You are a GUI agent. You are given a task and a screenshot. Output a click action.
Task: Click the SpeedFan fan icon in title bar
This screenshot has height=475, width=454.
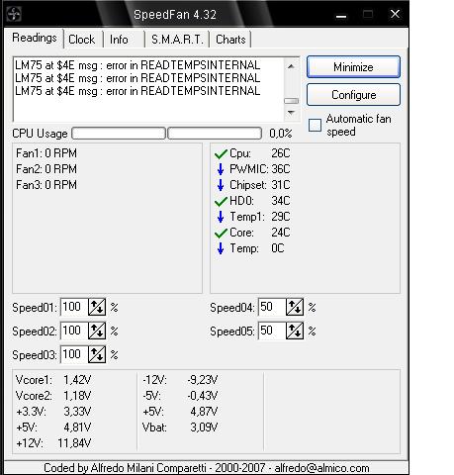click(14, 14)
